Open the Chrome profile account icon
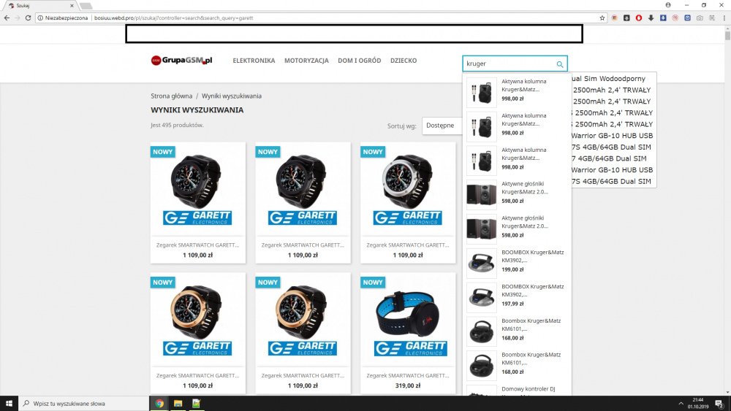 tap(668, 5)
